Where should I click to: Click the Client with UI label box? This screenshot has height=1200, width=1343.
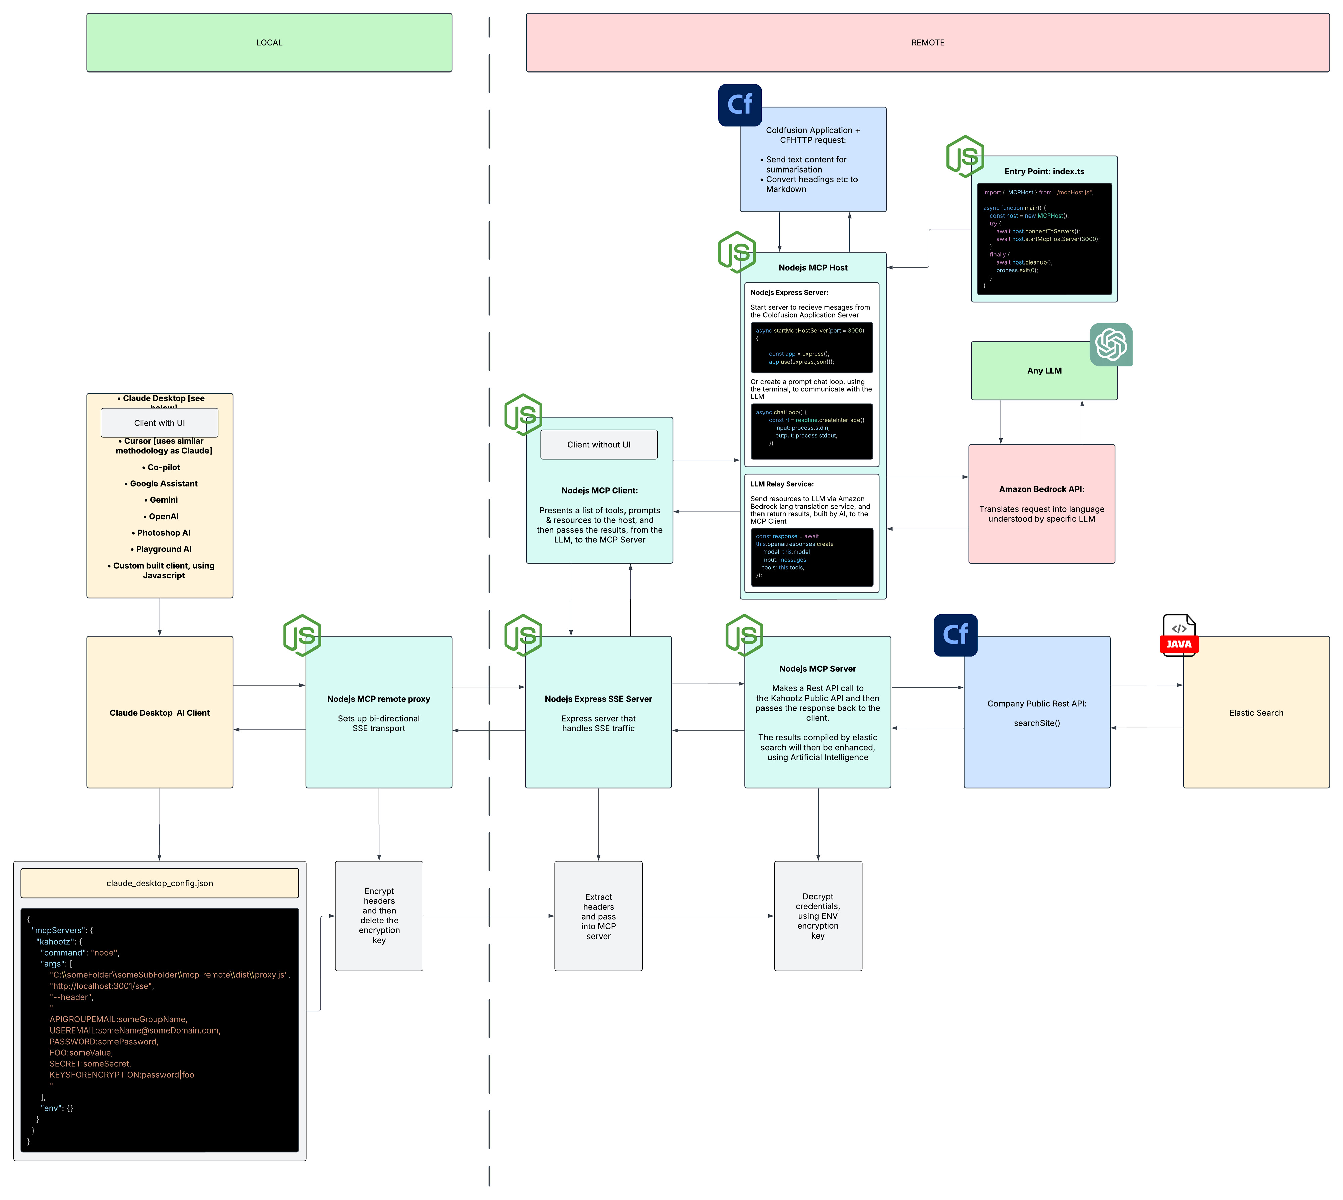pyautogui.click(x=159, y=423)
